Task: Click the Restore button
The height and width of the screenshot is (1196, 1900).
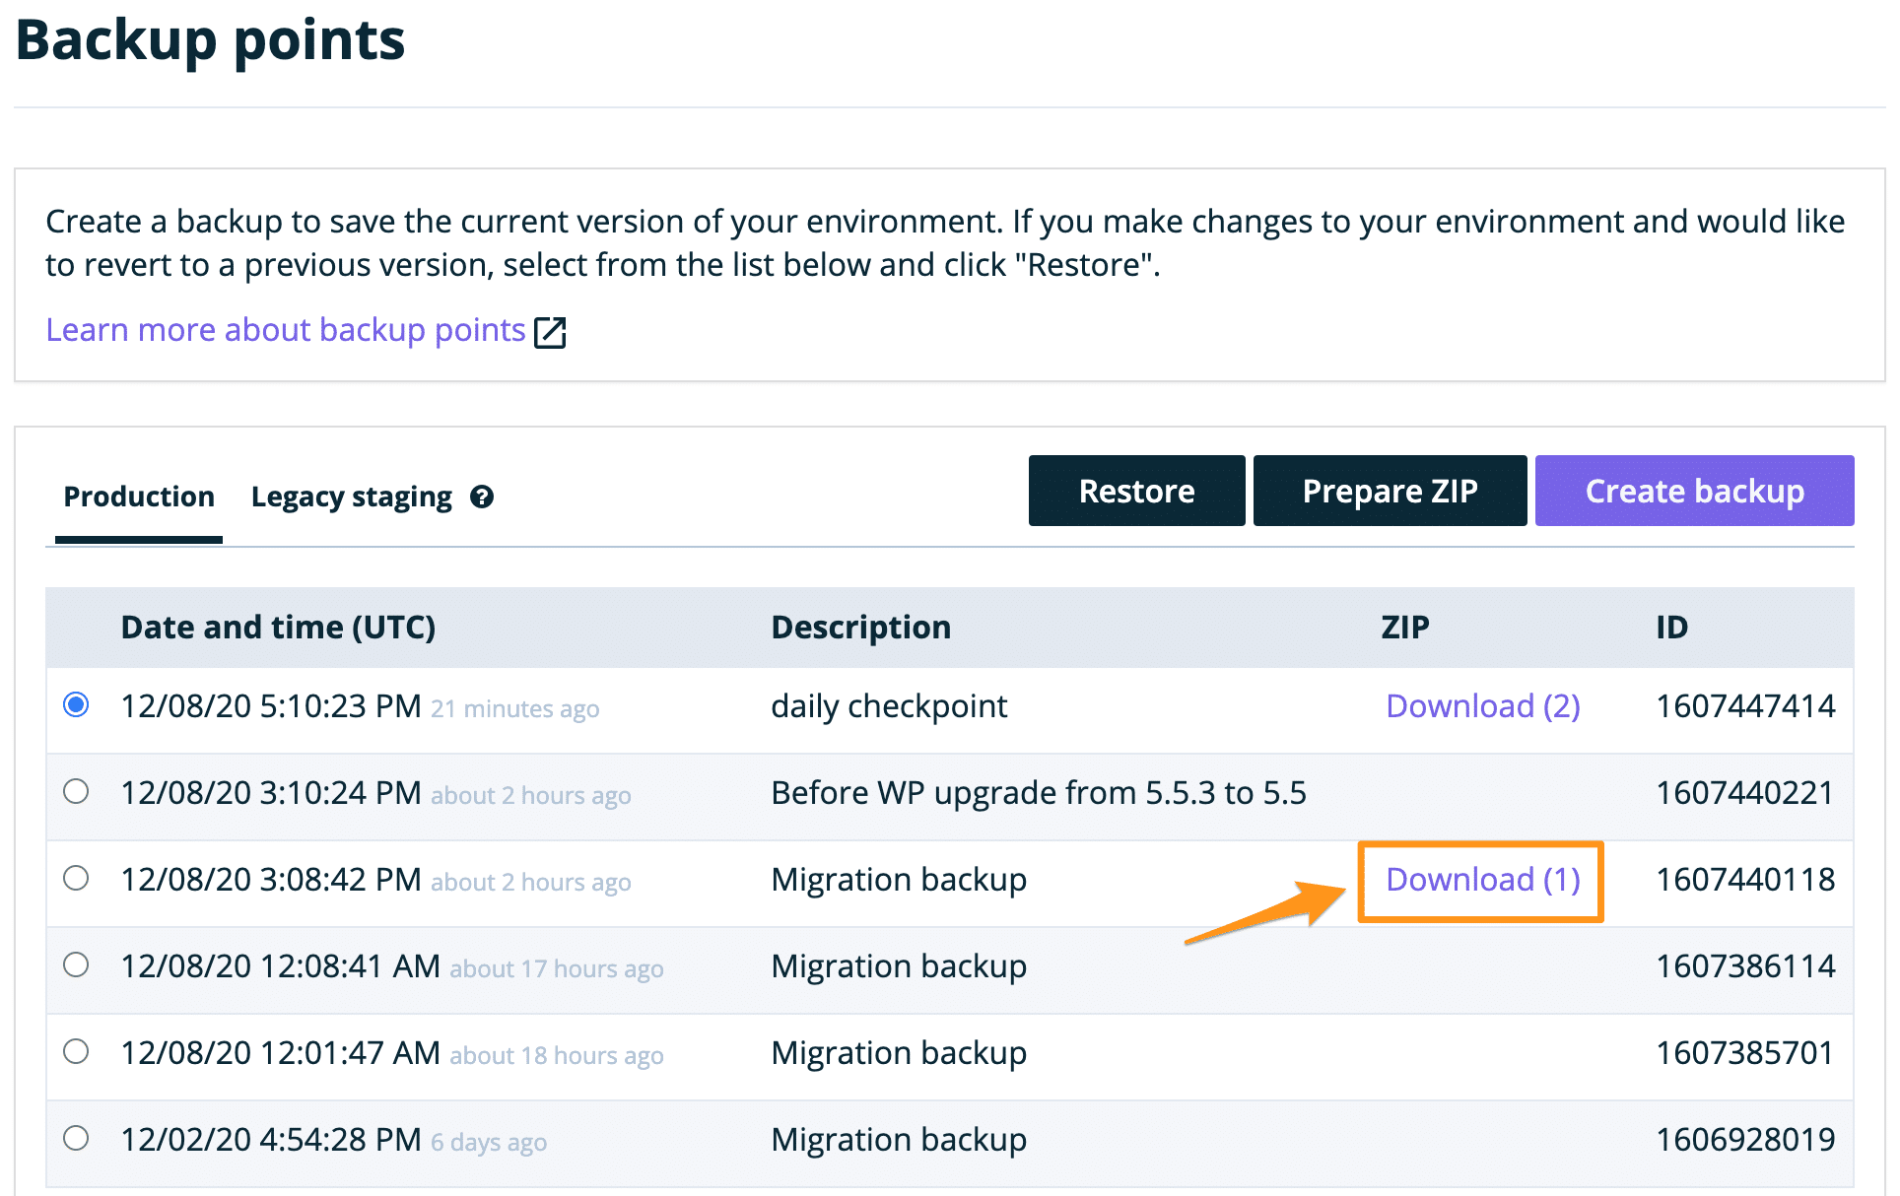Action: click(1135, 490)
